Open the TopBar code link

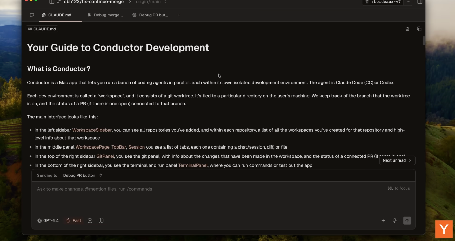click(x=119, y=147)
